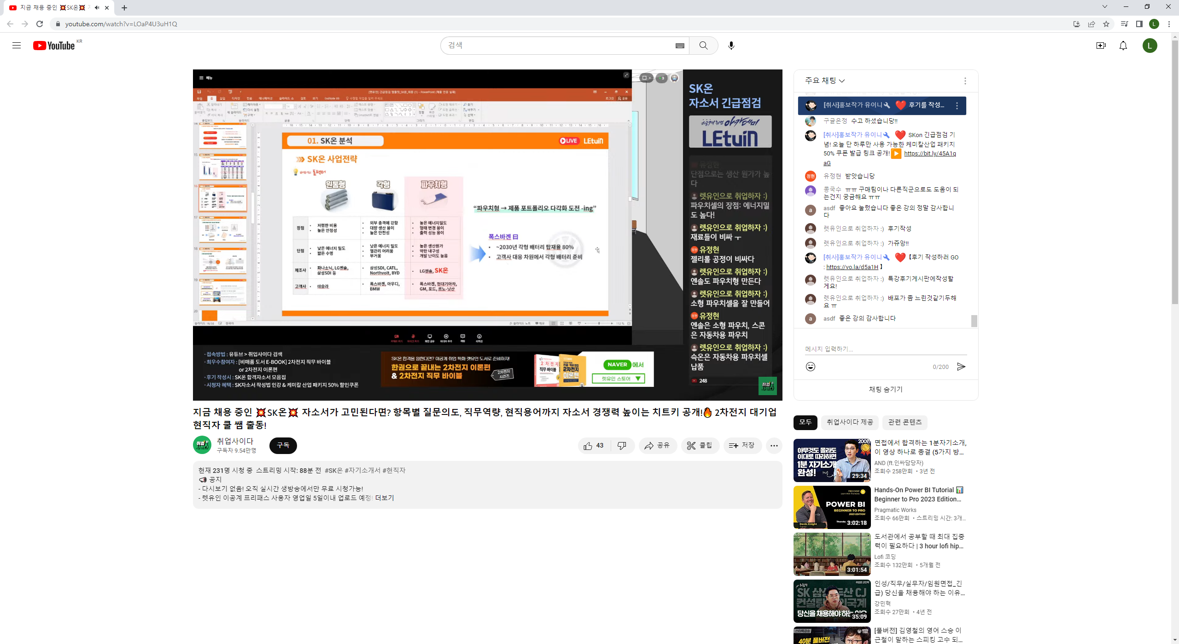Select the 취업사이다 제공 filter chip
This screenshot has height=644, width=1179.
tap(849, 422)
